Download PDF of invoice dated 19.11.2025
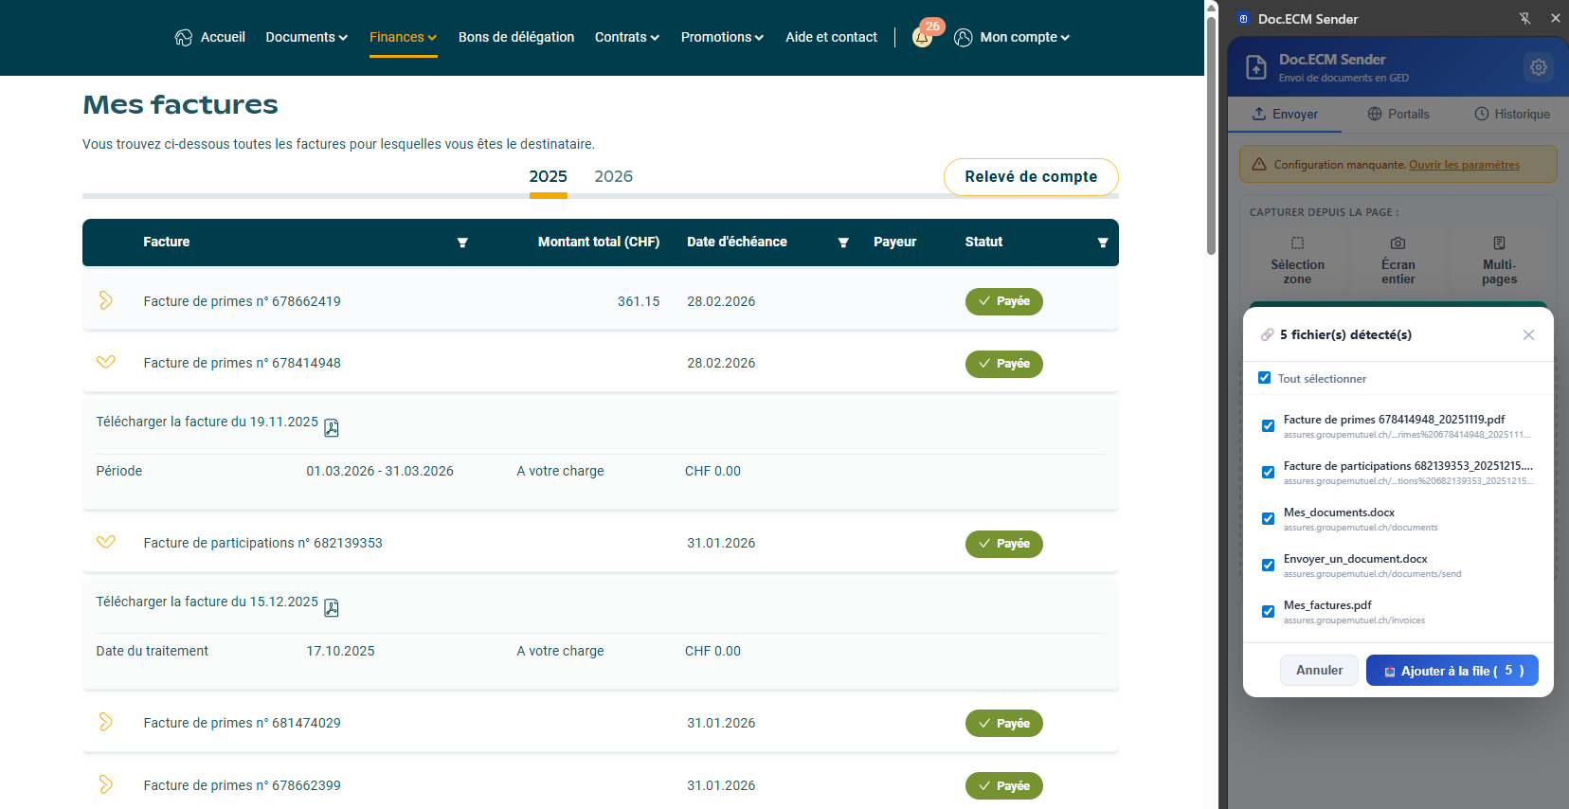Image resolution: width=1569 pixels, height=809 pixels. 332,427
